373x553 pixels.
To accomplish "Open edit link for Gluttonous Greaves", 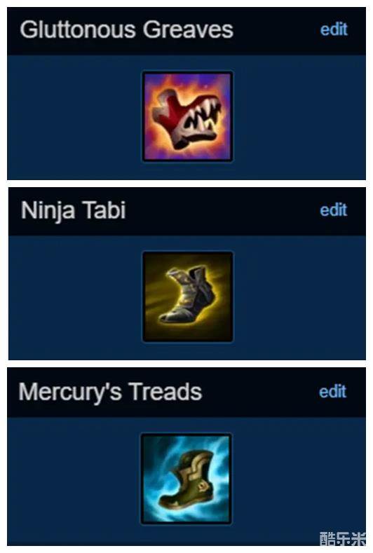I will 334,29.
